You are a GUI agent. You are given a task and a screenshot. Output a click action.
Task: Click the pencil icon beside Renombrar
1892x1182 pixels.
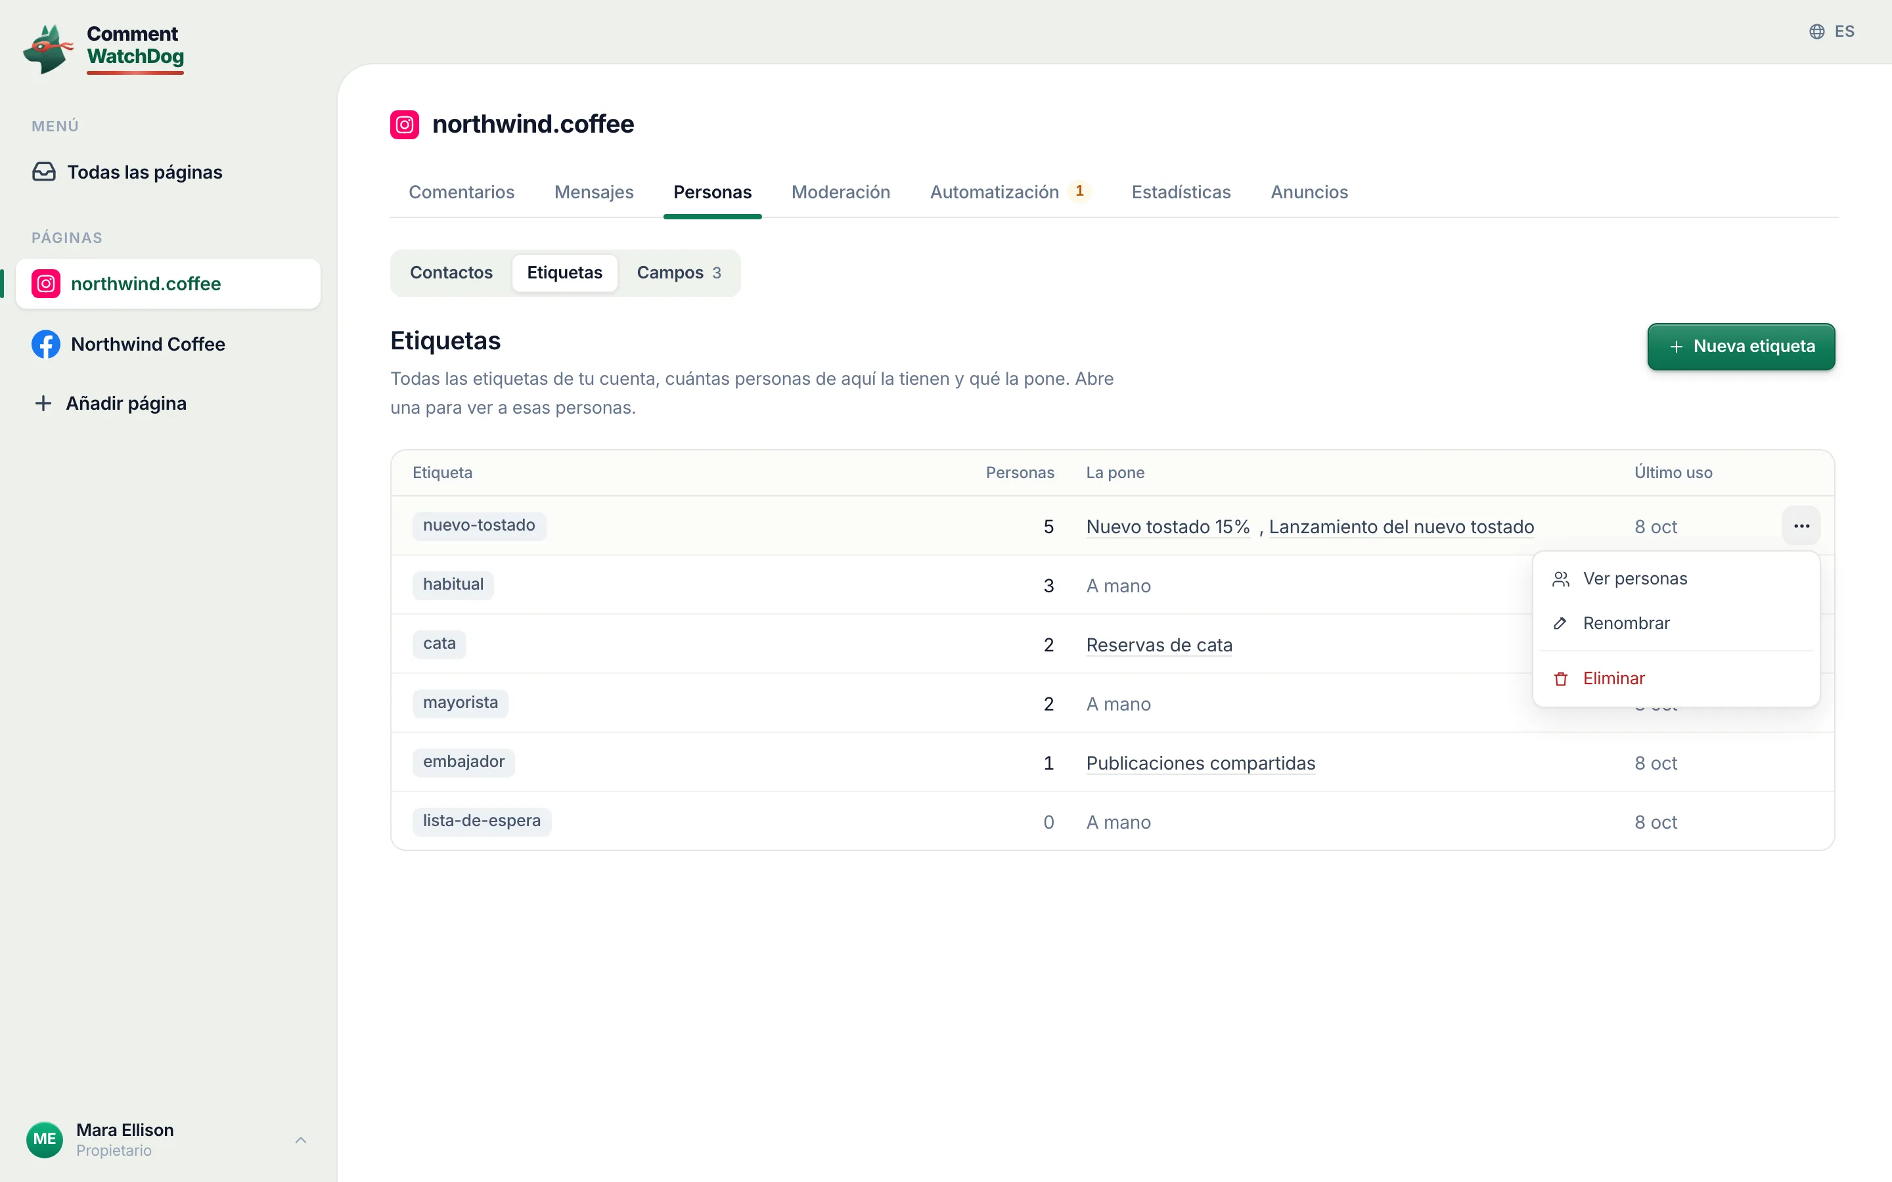coord(1560,623)
